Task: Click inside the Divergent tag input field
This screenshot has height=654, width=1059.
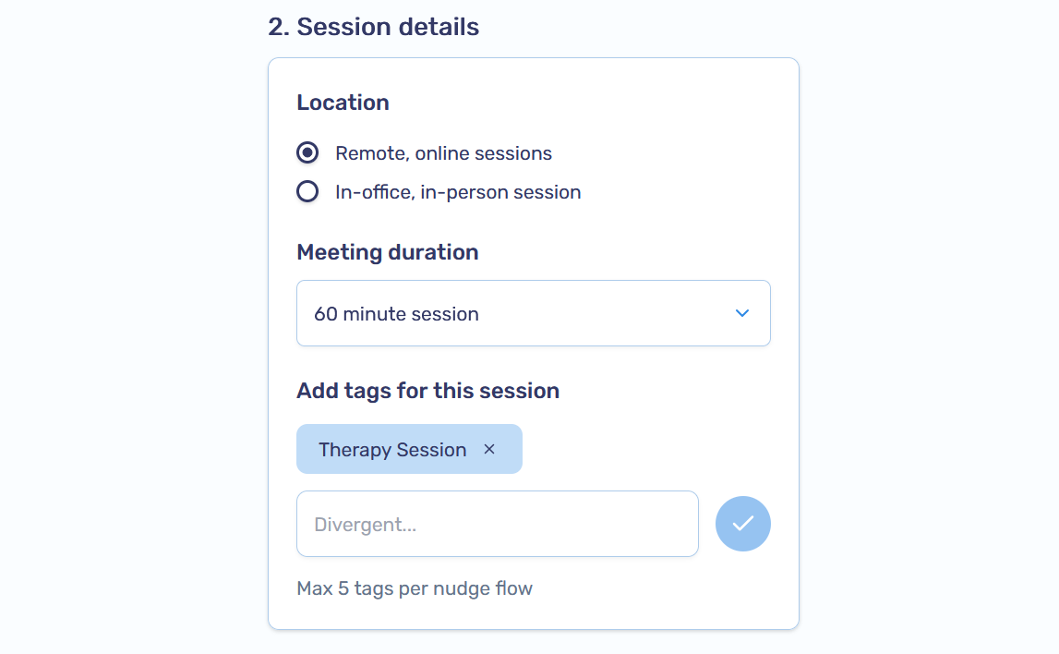Action: [x=497, y=524]
